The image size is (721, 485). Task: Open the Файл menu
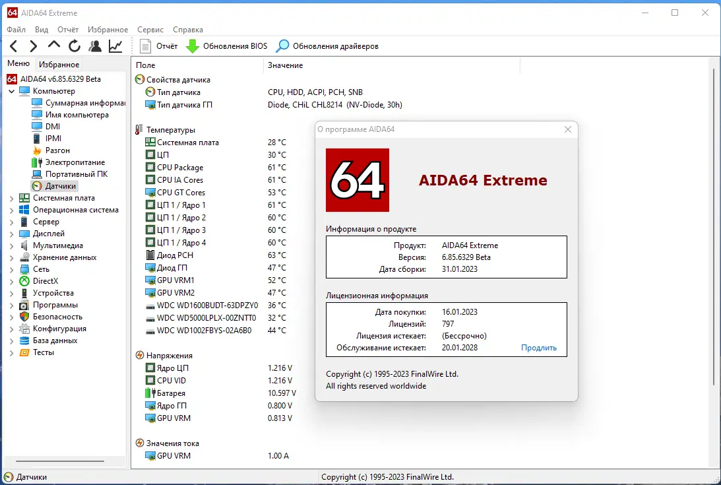pos(16,30)
